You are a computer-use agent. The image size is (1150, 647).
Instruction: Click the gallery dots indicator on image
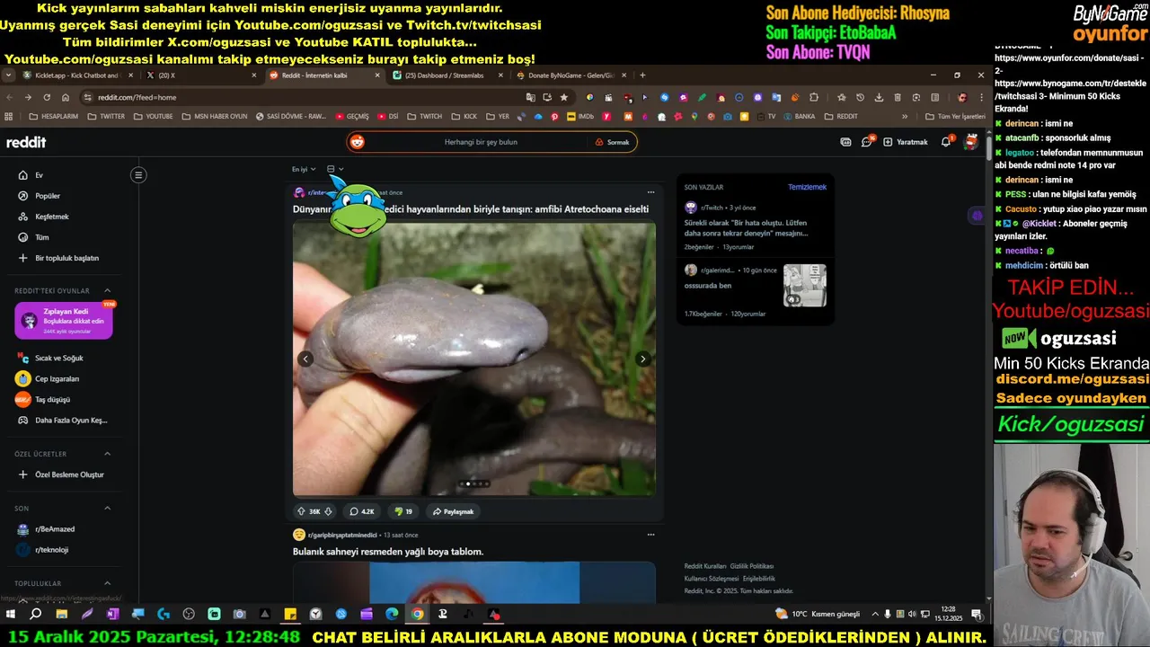474,483
